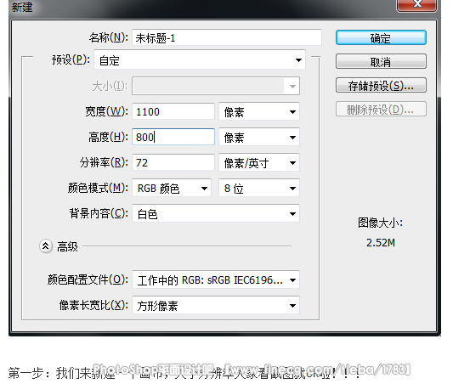453x384 pixels.
Task: Click the 新建 dialog title
Action: [x=22, y=7]
